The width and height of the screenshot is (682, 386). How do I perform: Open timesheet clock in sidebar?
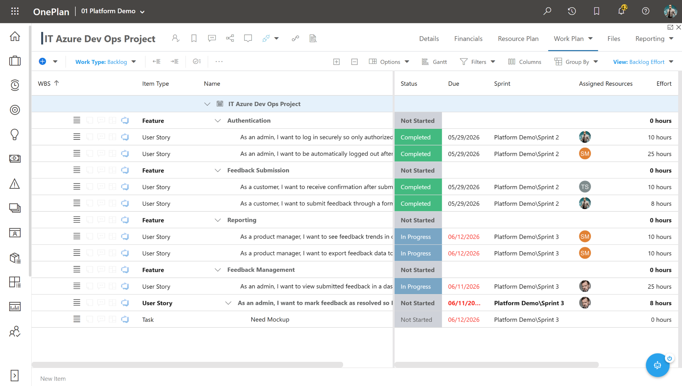[15, 85]
